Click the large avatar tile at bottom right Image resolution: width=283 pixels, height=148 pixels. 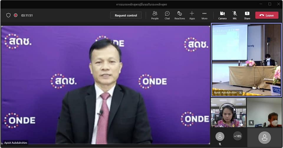264,137
